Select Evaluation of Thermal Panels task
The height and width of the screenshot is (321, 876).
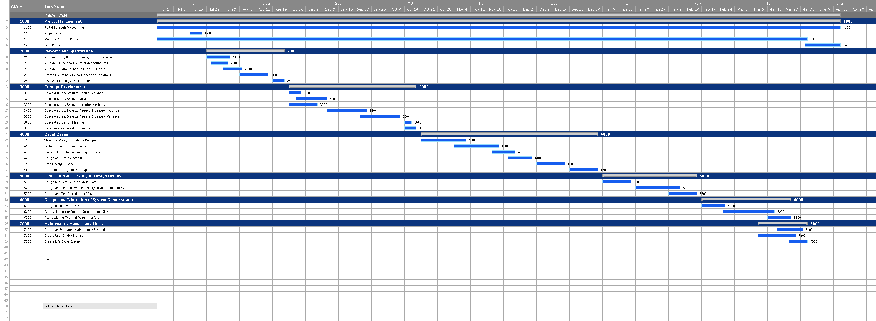pyautogui.click(x=65, y=146)
